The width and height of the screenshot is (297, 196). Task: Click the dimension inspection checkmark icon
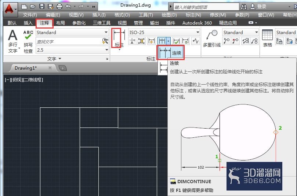tap(176, 41)
